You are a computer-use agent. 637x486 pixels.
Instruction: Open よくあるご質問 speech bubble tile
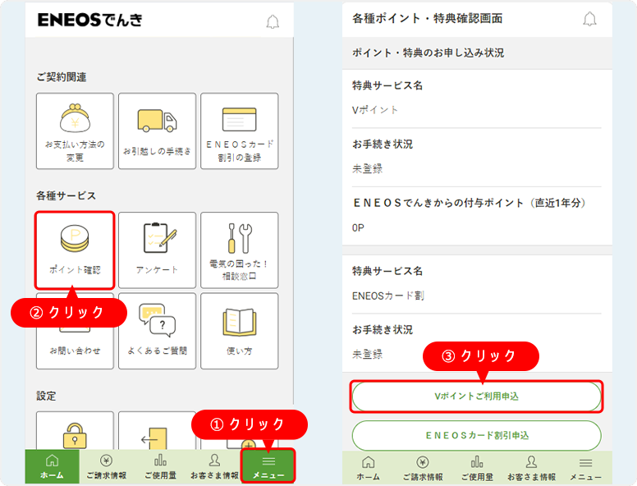pyautogui.click(x=158, y=331)
